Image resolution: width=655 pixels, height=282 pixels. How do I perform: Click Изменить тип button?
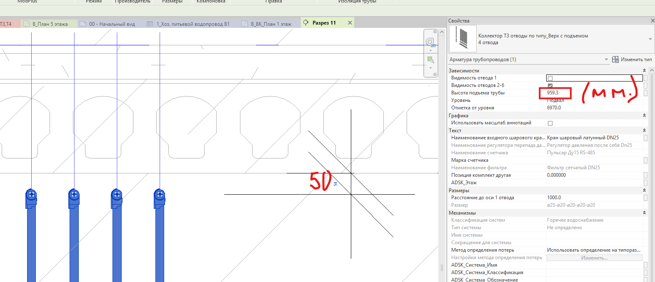coord(632,59)
